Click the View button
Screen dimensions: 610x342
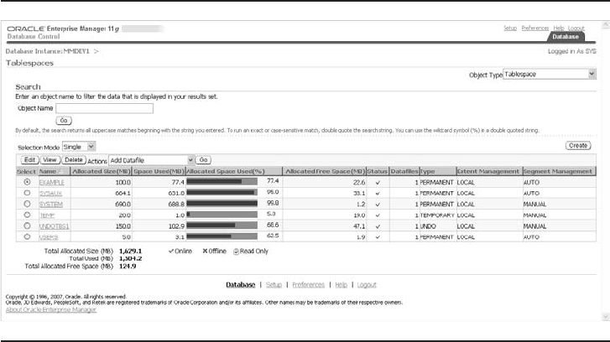[50, 160]
